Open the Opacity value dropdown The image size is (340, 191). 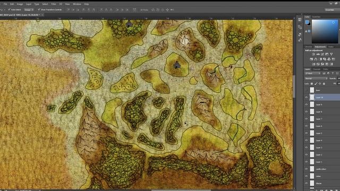point(339,79)
